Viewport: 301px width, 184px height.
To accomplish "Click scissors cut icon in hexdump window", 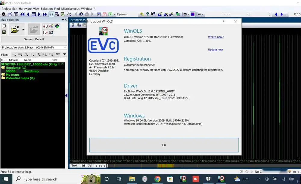I will click(73, 25).
